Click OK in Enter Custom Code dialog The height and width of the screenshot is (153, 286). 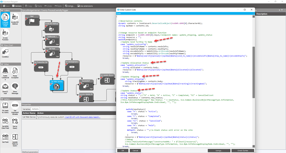pos(123,151)
